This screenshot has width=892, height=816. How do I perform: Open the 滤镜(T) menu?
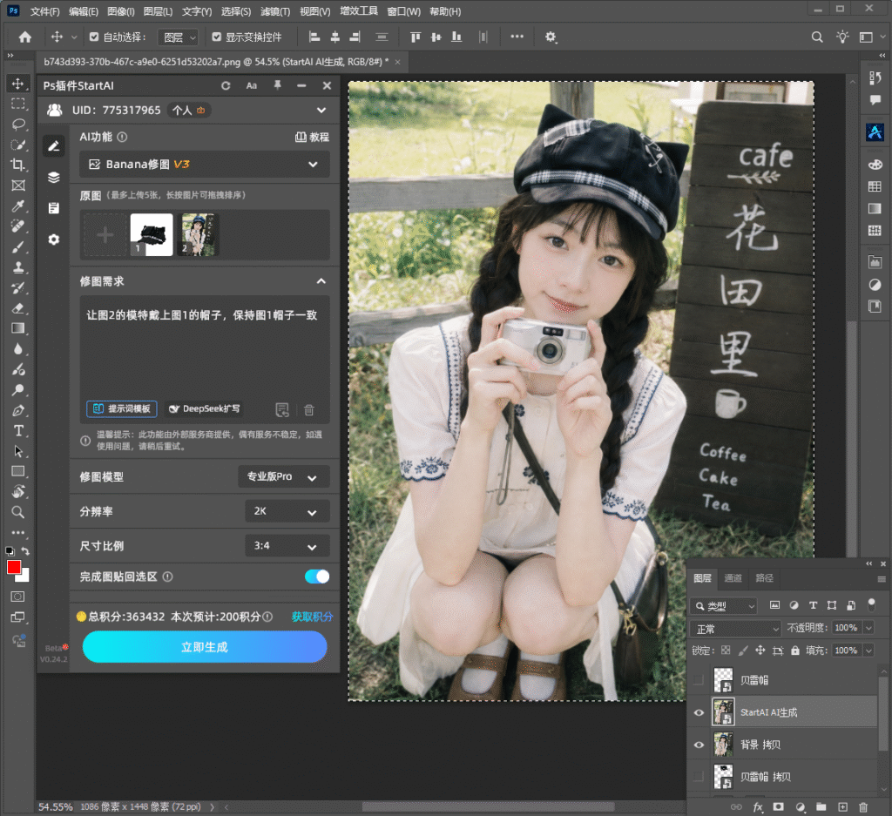275,11
